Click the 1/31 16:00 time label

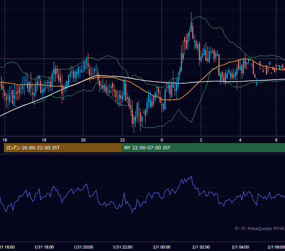(x=7, y=247)
